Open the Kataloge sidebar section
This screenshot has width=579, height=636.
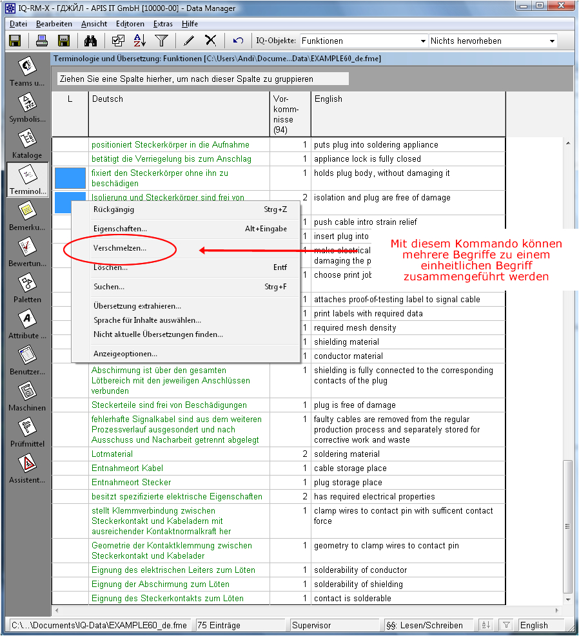(26, 144)
